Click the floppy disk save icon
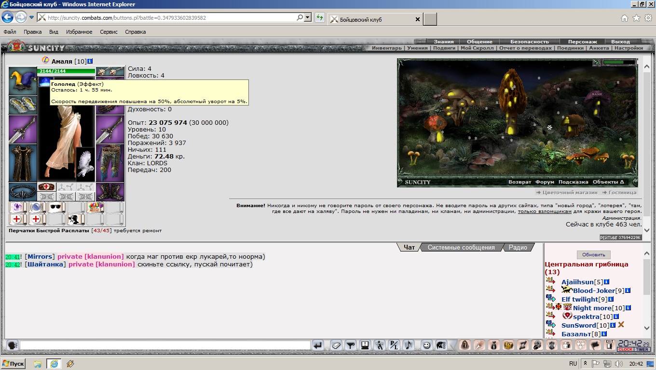The width and height of the screenshot is (656, 370). (x=365, y=345)
